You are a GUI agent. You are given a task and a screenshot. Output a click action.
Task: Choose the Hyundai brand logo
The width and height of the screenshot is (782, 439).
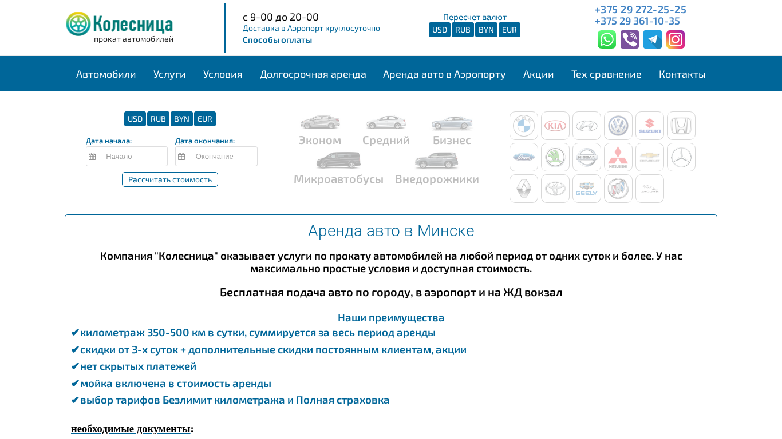587,126
